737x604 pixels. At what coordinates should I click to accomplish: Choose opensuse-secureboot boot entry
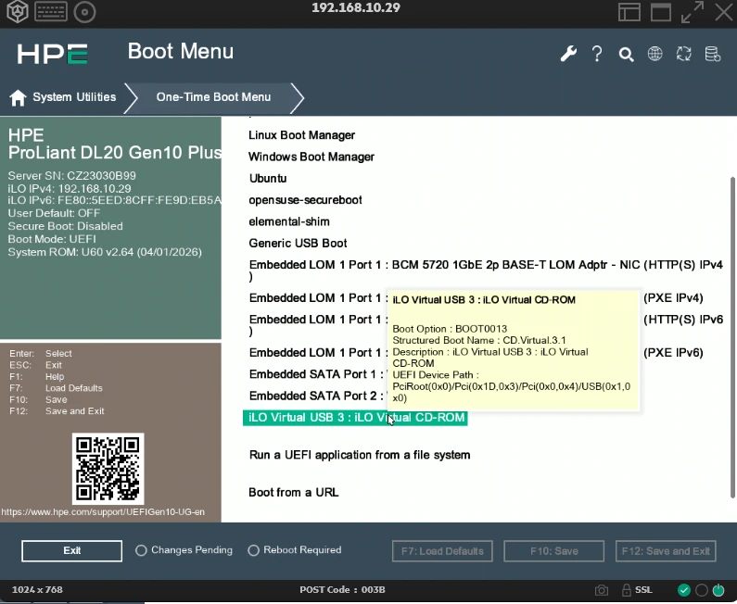[306, 200]
